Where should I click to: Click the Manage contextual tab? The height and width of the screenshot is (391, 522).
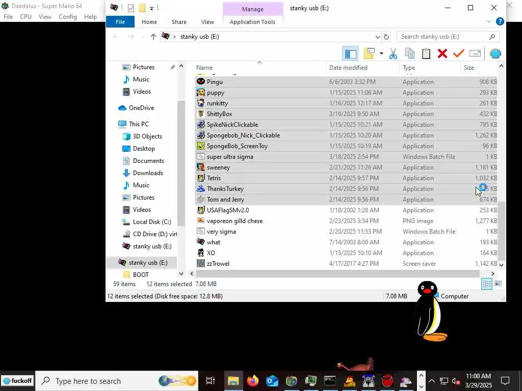(253, 9)
